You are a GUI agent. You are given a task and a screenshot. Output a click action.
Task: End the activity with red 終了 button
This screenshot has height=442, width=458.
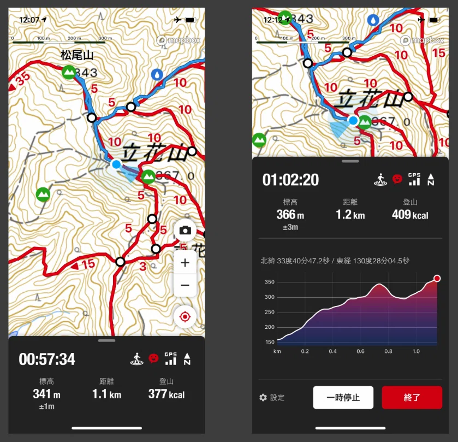[412, 397]
